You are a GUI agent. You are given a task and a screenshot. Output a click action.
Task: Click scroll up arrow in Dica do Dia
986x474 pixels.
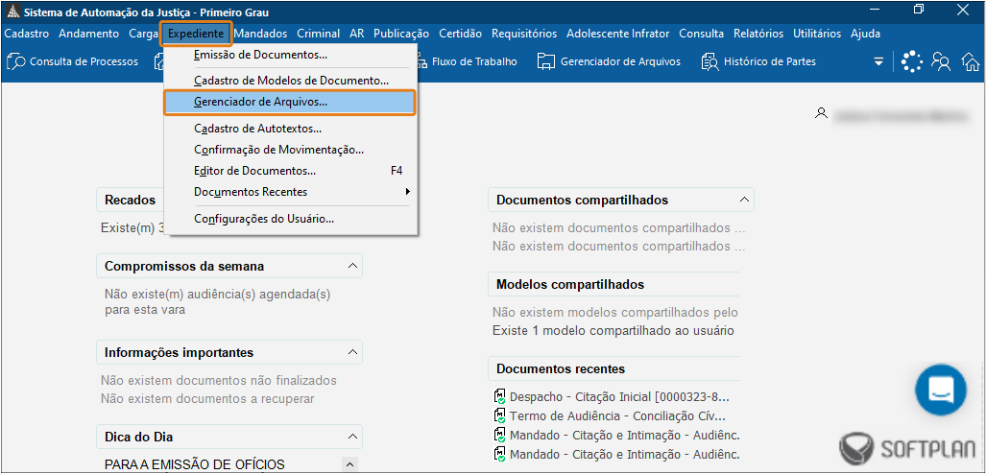(349, 464)
